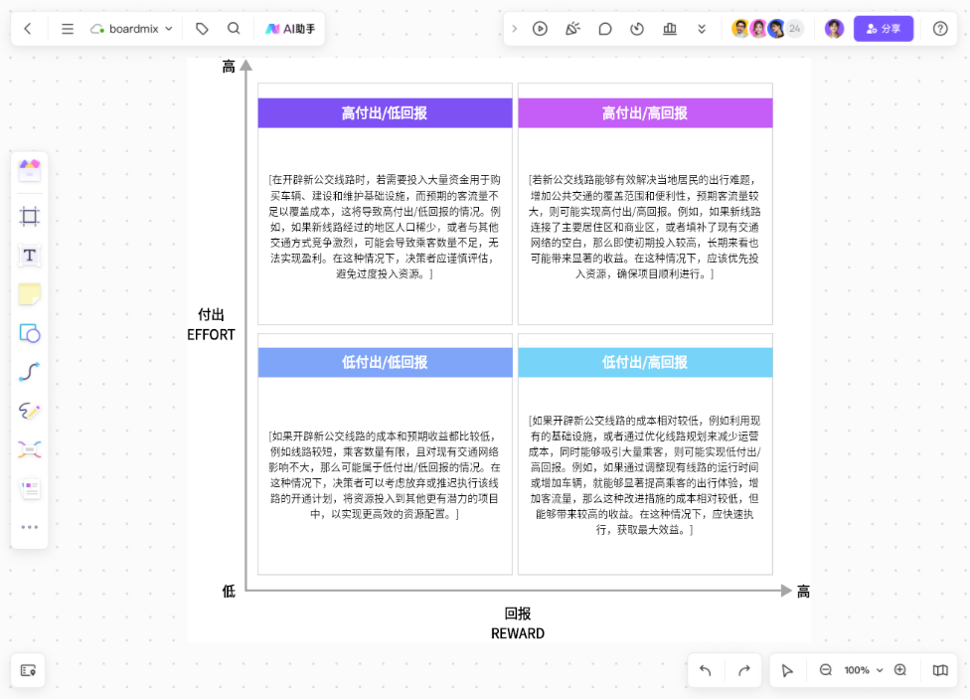This screenshot has height=700, width=970.
Task: Open the minimap icon
Action: point(940,670)
